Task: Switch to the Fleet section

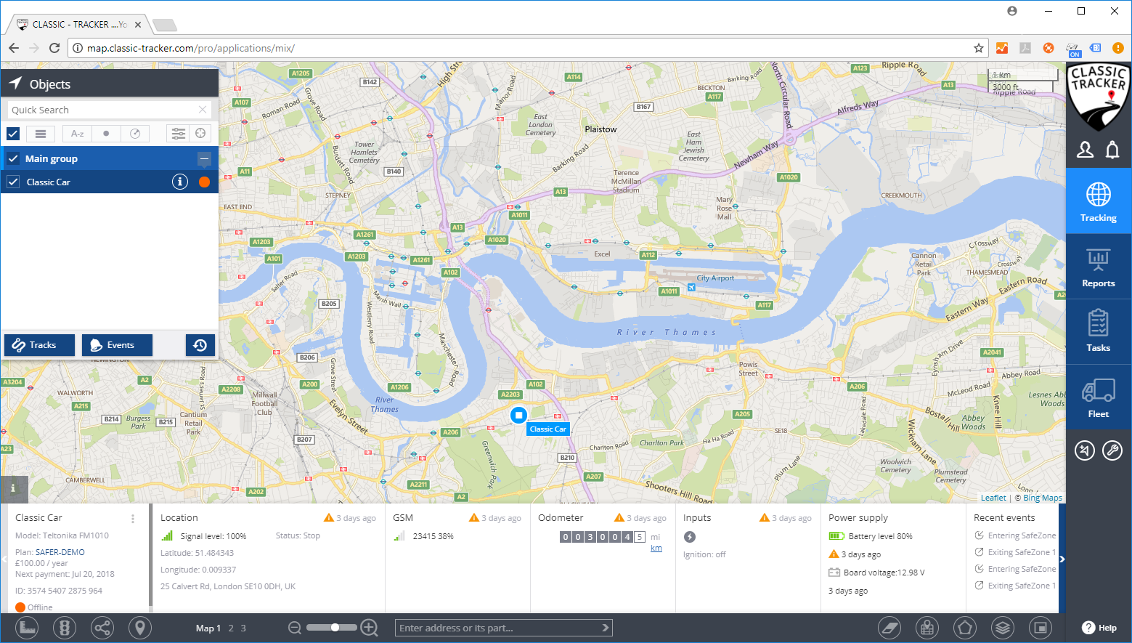Action: tap(1098, 397)
